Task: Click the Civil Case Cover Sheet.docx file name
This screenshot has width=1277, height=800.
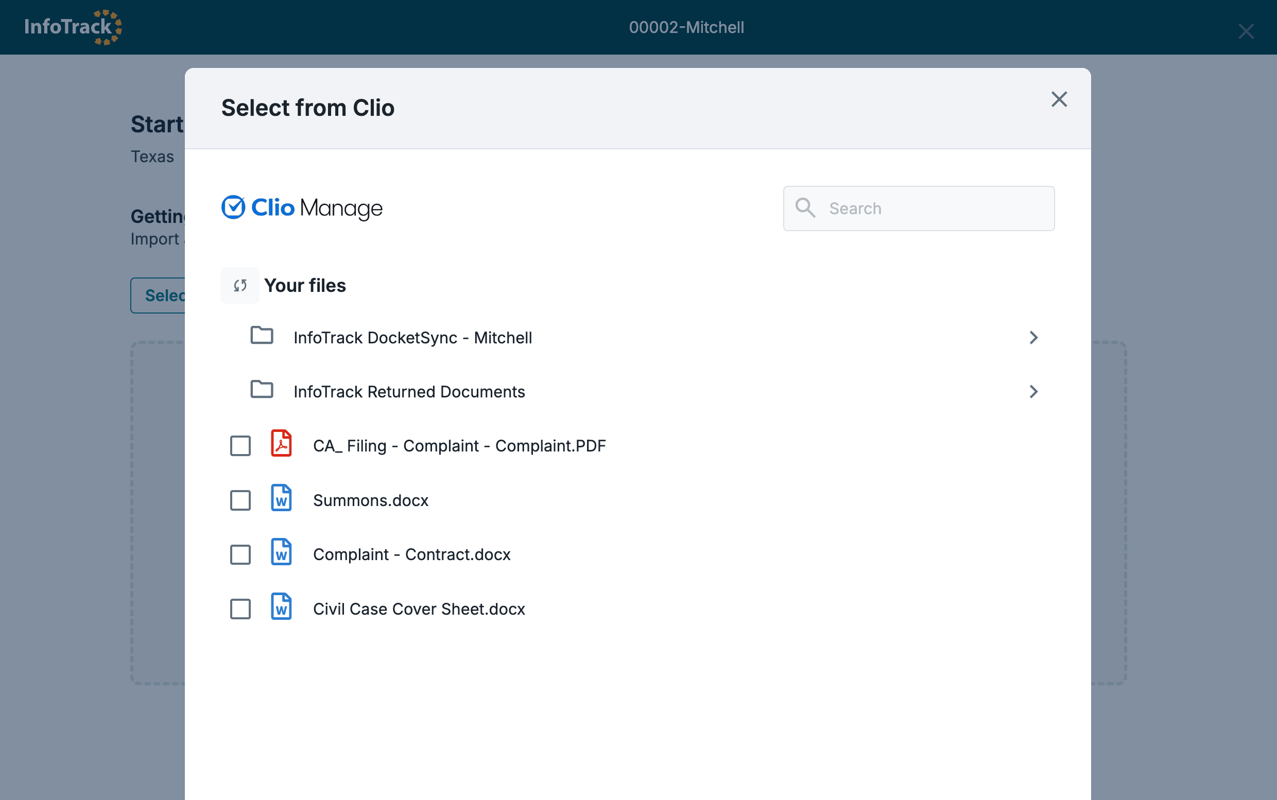Action: pyautogui.click(x=419, y=609)
